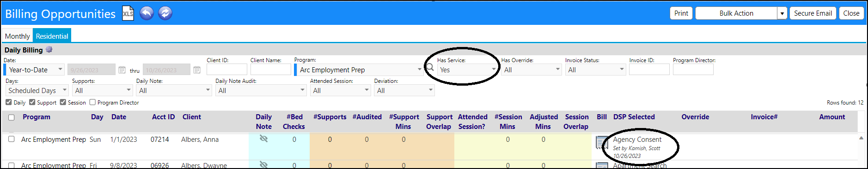The height and width of the screenshot is (169, 868).
Task: Click the blue back arrow icon
Action: (147, 13)
